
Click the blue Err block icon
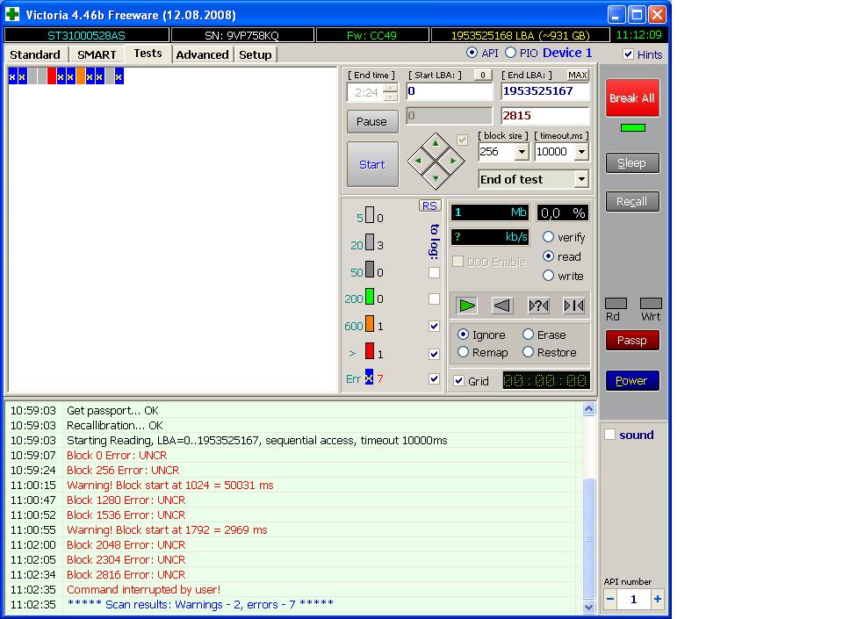(x=369, y=378)
